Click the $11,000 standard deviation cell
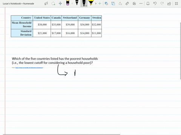Screen dimensions: 181x135 pyautogui.click(x=97, y=33)
